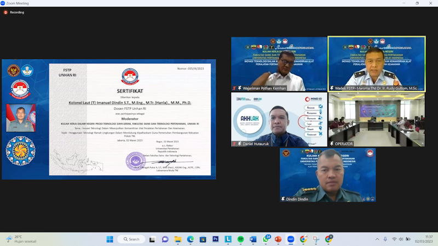Toggle the microphone icon in system tray
This screenshot has width=438, height=246.
pos(385,239)
